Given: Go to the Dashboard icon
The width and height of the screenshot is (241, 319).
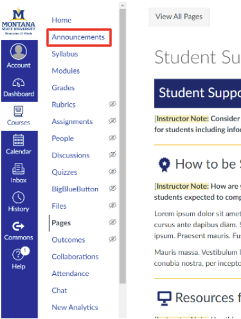Looking at the screenshot, I should click(19, 83).
